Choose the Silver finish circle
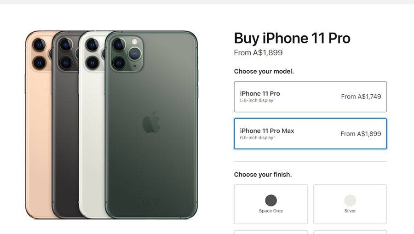The image size is (414, 234). tap(350, 200)
